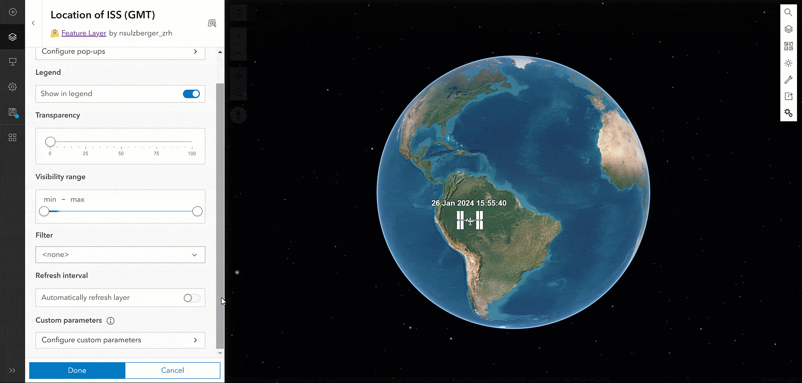Open the left sidebar Settings gear

point(12,87)
